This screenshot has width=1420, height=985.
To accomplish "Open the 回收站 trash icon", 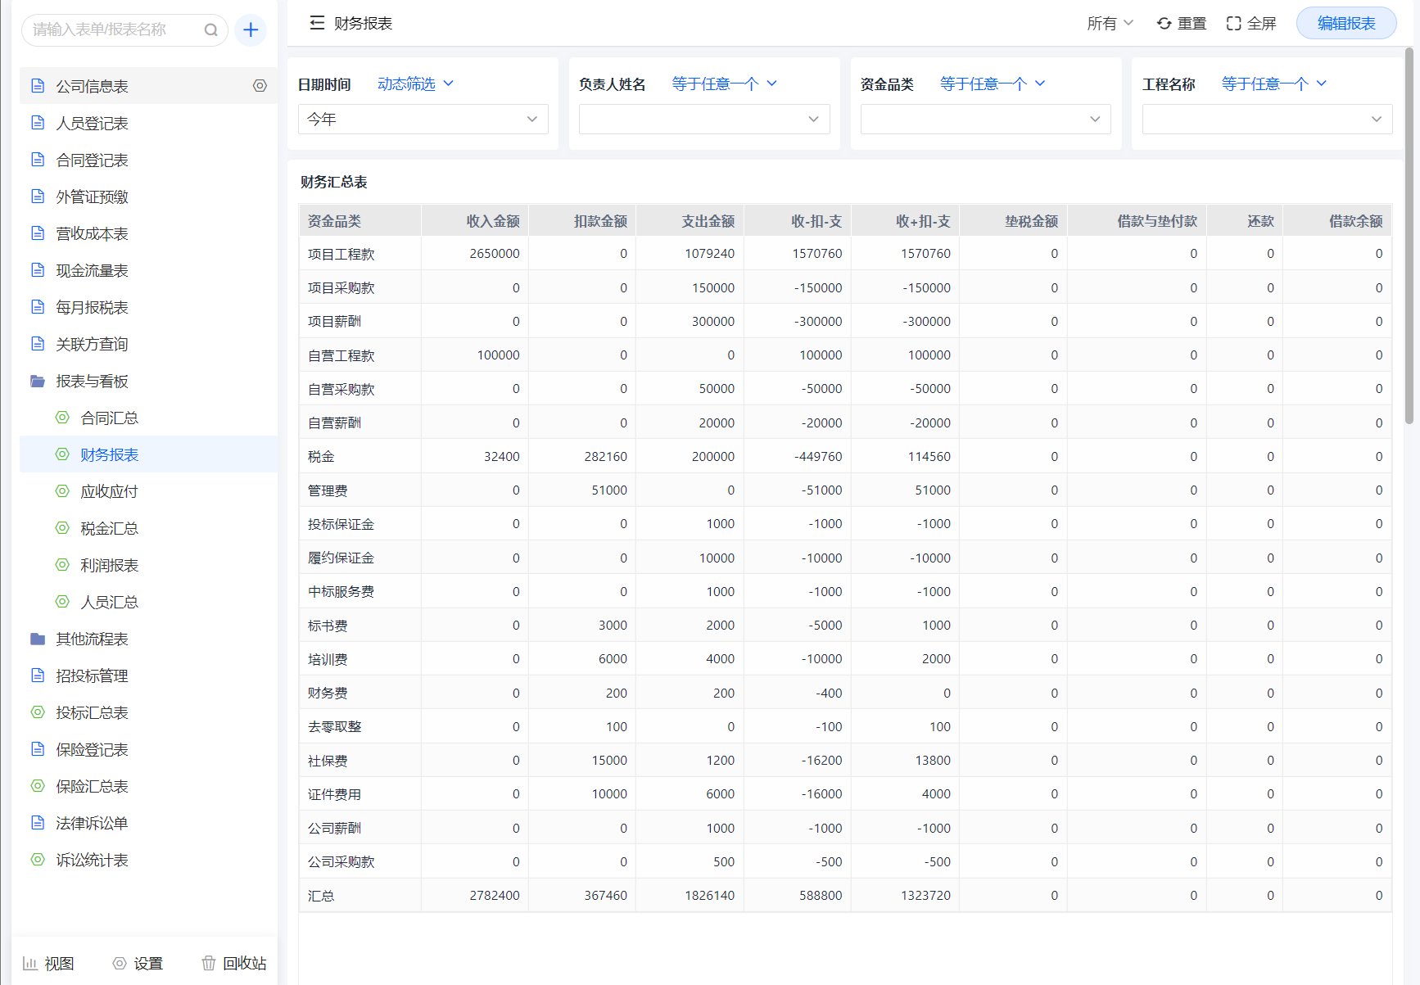I will [x=209, y=963].
